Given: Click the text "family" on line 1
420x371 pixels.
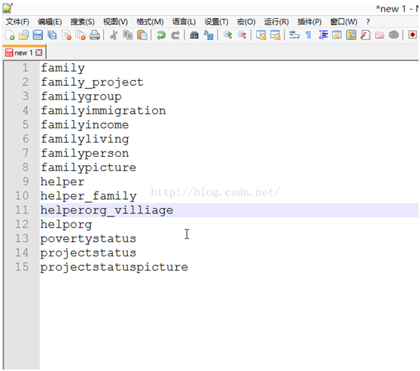Looking at the screenshot, I should coord(62,68).
